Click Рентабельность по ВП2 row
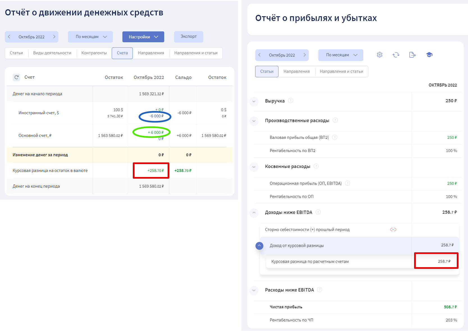Viewport: 468px width, 331px height. pyautogui.click(x=358, y=151)
